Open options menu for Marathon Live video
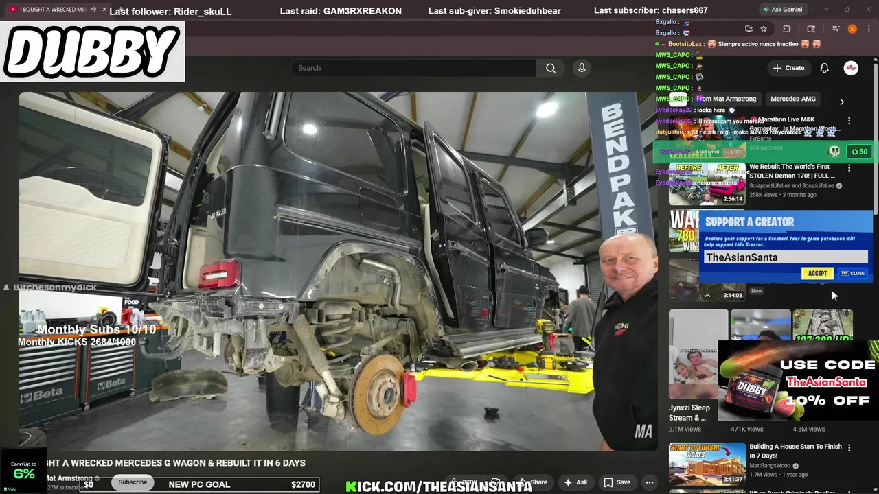The height and width of the screenshot is (494, 879). pyautogui.click(x=849, y=121)
